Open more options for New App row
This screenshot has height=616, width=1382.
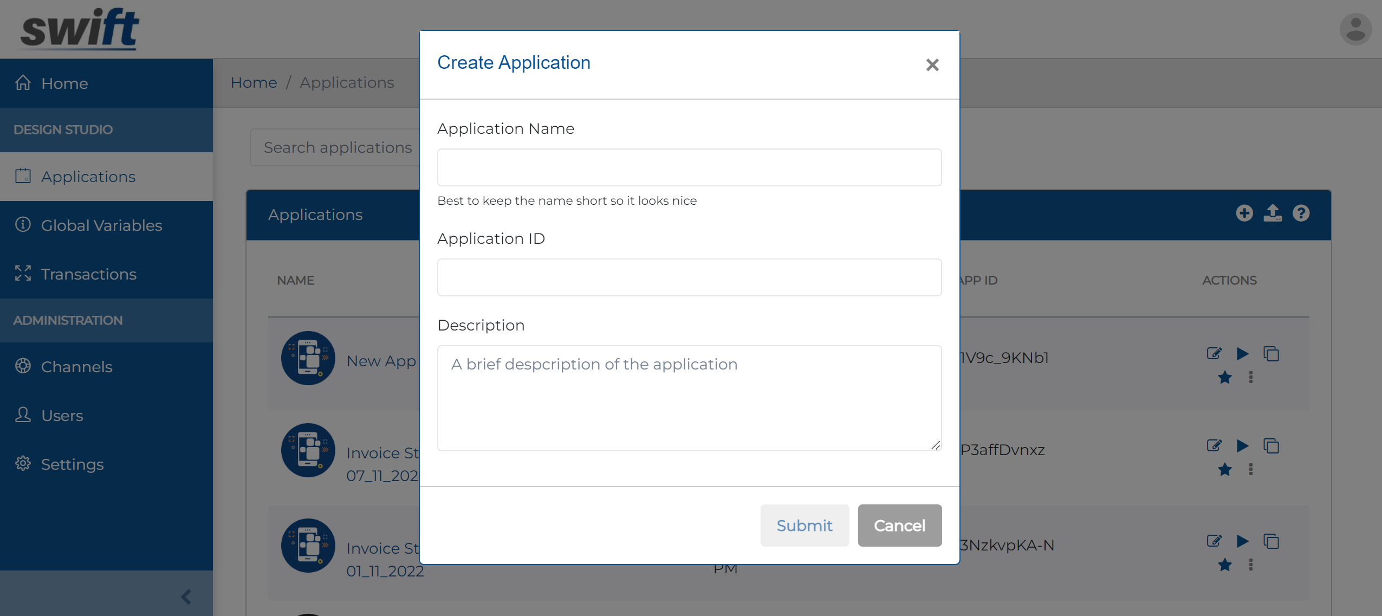pyautogui.click(x=1251, y=378)
